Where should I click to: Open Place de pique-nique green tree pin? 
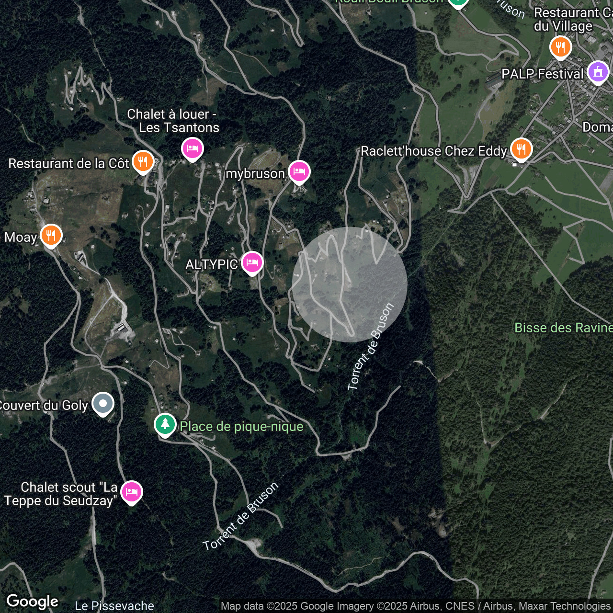click(165, 424)
